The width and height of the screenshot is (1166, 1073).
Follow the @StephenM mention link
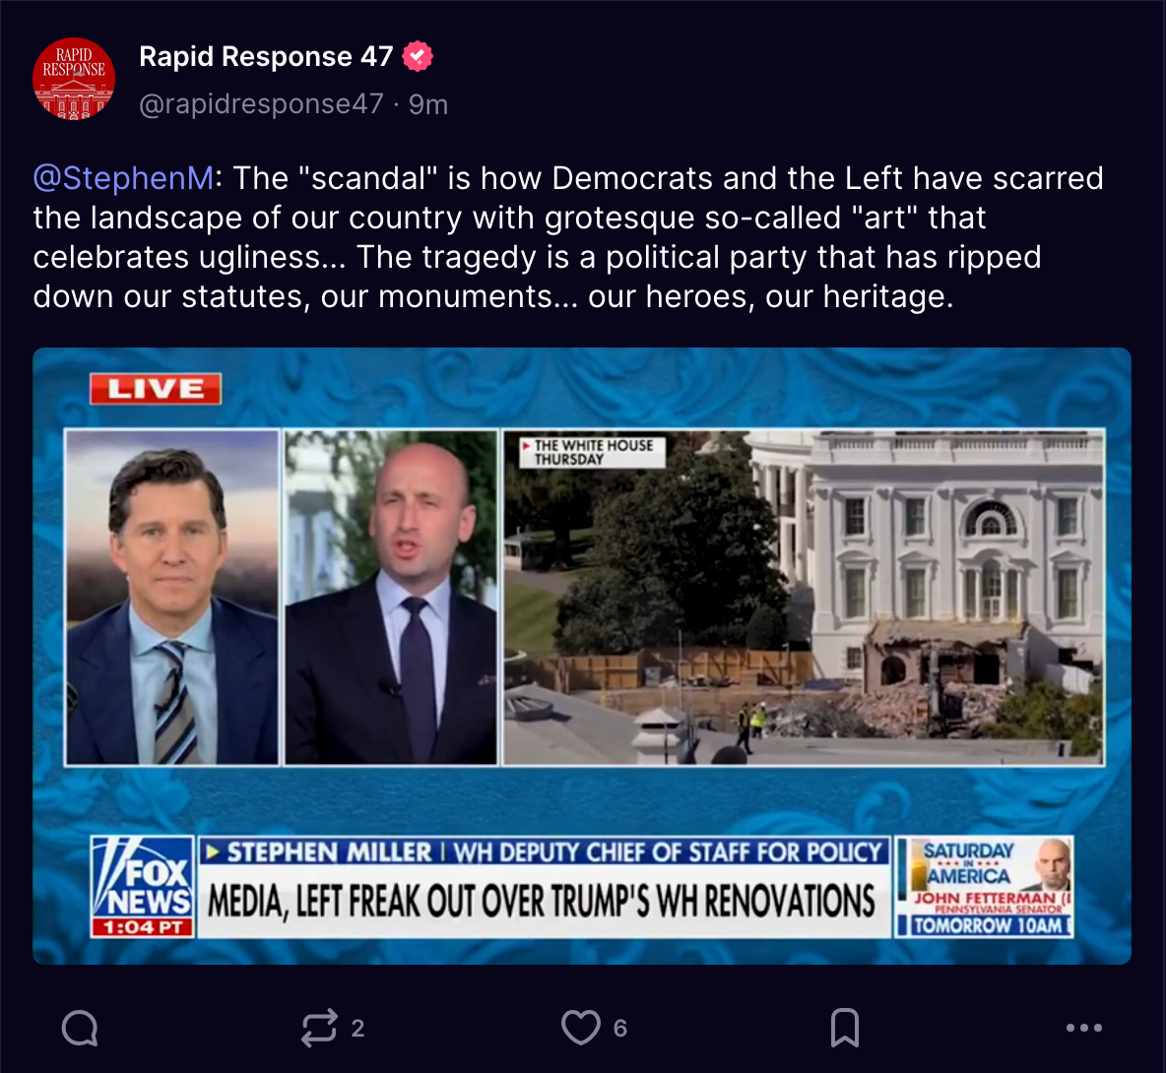[123, 178]
